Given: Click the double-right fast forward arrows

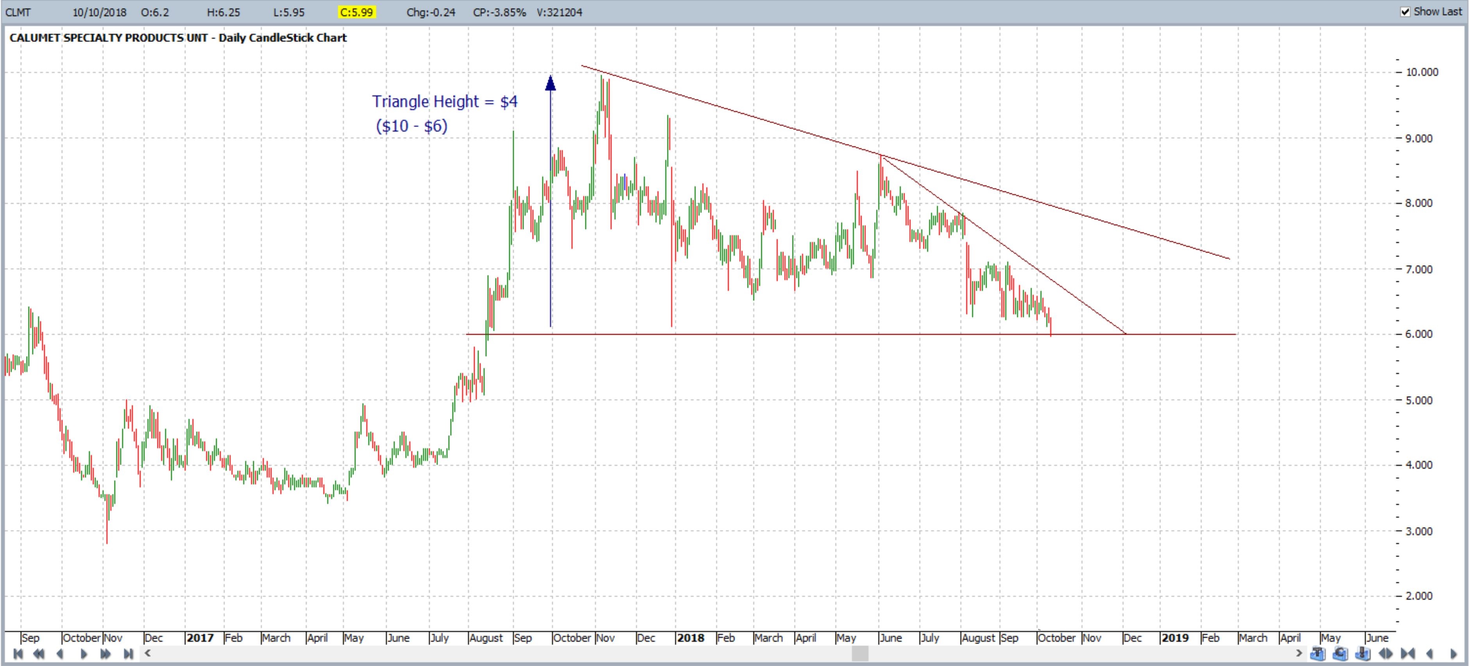Looking at the screenshot, I should pos(106,653).
